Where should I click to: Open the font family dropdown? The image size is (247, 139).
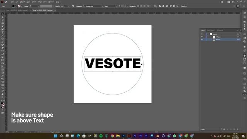102,6
